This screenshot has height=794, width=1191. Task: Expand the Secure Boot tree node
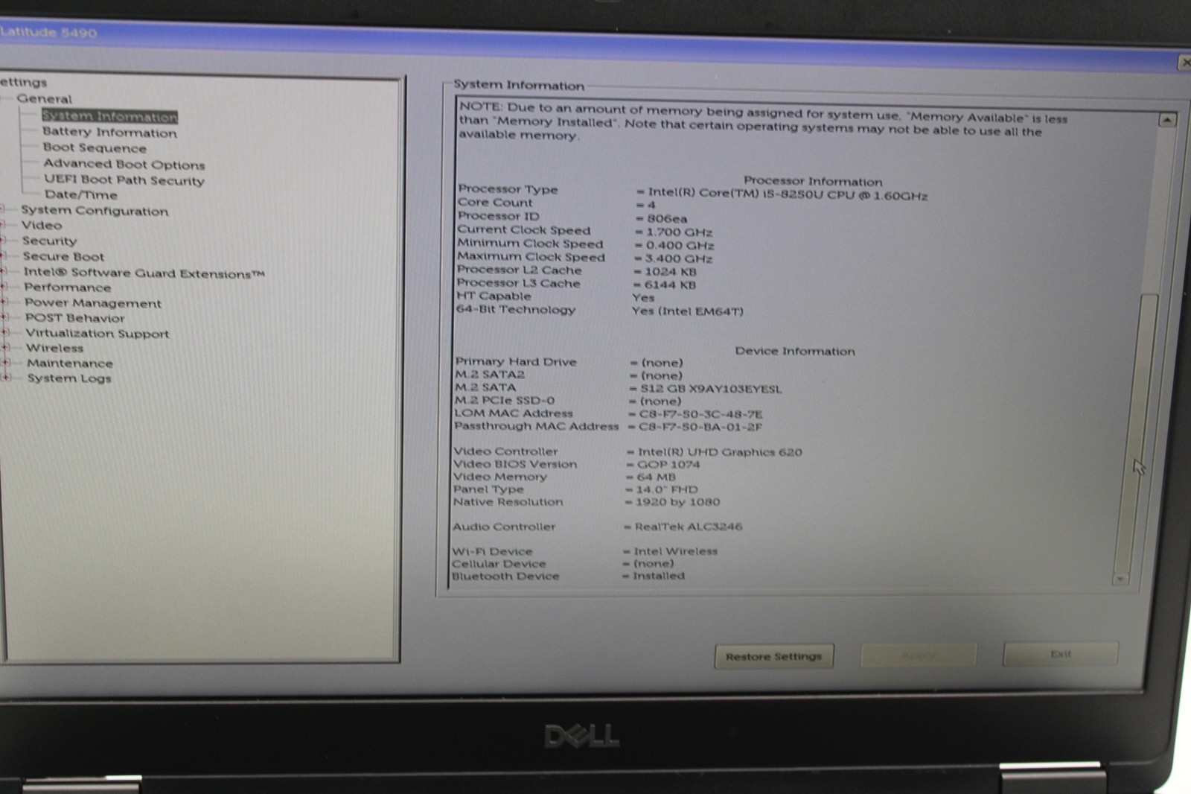click(3, 256)
